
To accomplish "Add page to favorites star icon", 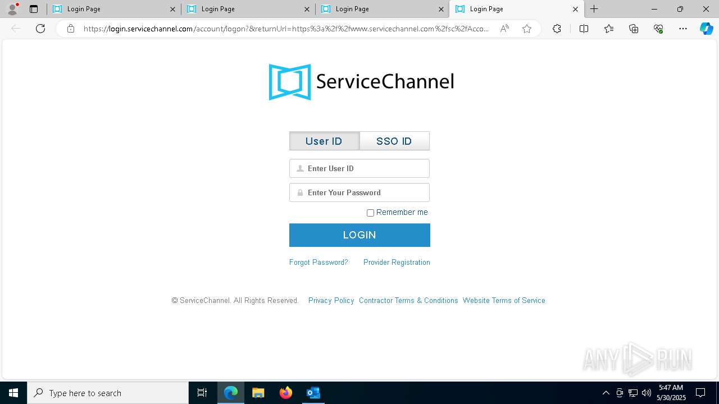I will point(527,29).
